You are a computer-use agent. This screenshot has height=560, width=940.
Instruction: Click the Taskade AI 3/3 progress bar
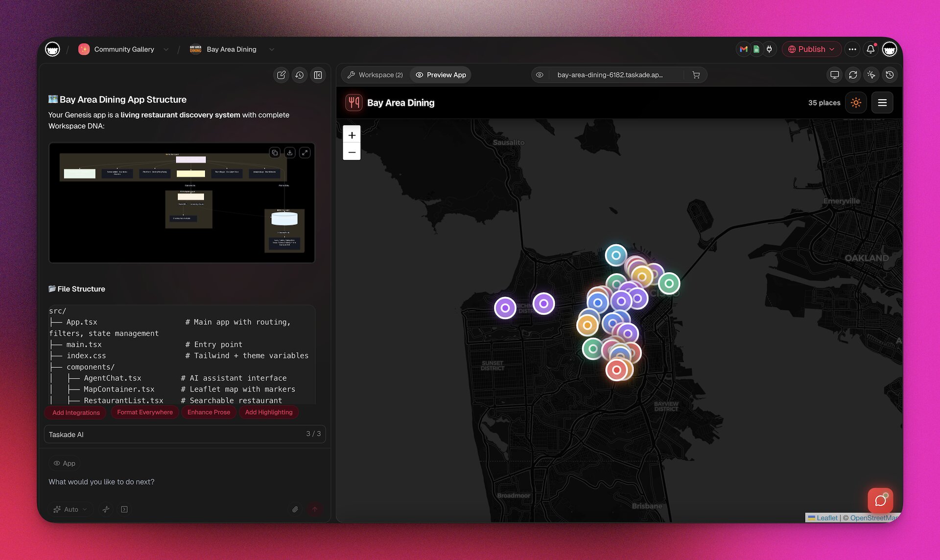tap(185, 434)
